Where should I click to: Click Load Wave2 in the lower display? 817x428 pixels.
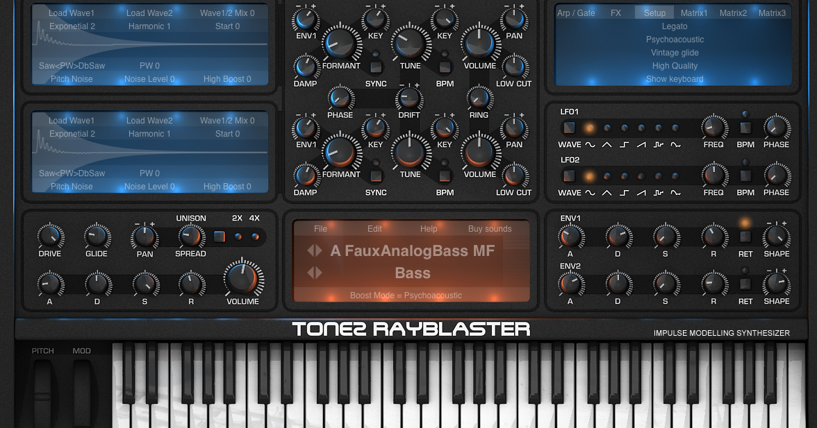(x=149, y=121)
